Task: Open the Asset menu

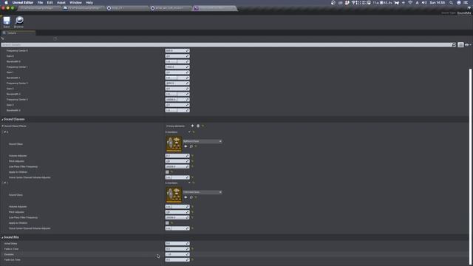Action: tap(61, 2)
